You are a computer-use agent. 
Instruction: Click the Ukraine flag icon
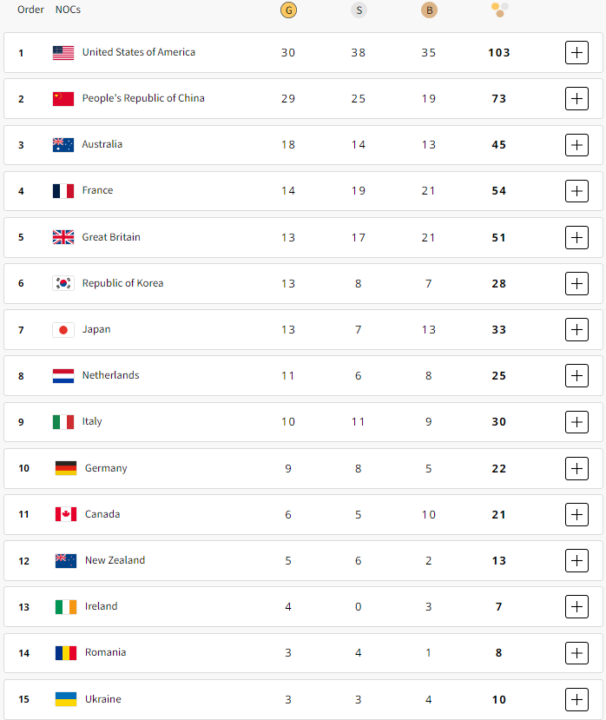pos(66,699)
